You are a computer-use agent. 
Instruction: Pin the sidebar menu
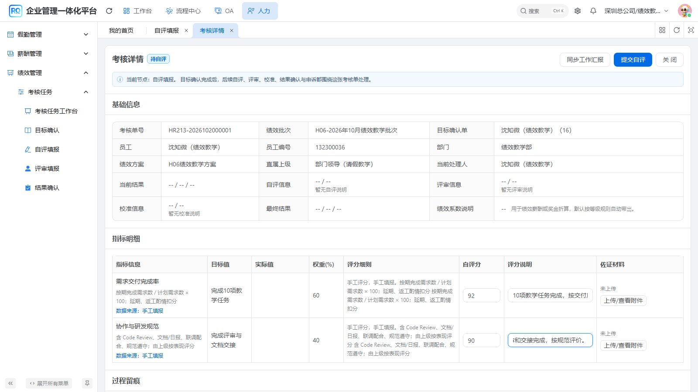(87, 383)
